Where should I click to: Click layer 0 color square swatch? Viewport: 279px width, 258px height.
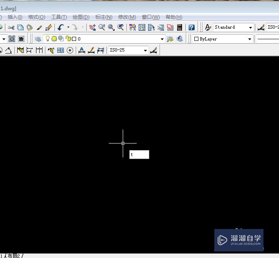(x=74, y=39)
